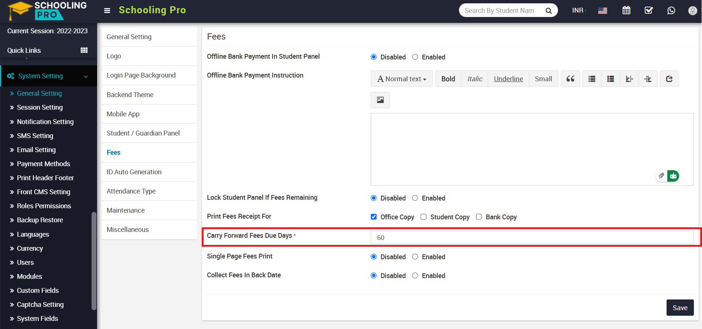The image size is (702, 329).
Task: Open Session Setting in sidebar
Action: pos(40,107)
